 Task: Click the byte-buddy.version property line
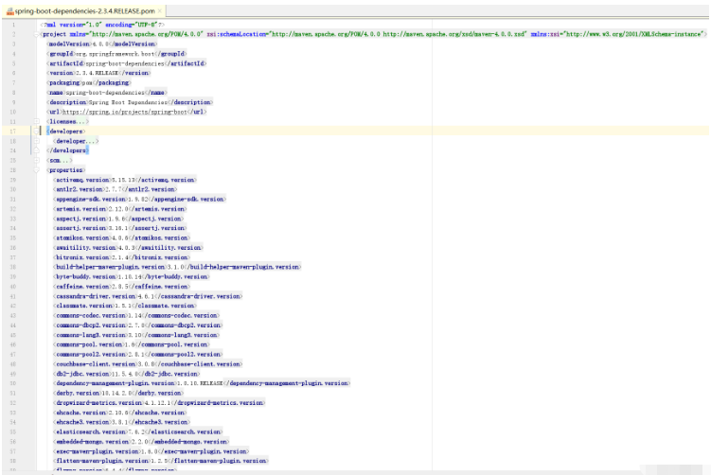click(132, 277)
